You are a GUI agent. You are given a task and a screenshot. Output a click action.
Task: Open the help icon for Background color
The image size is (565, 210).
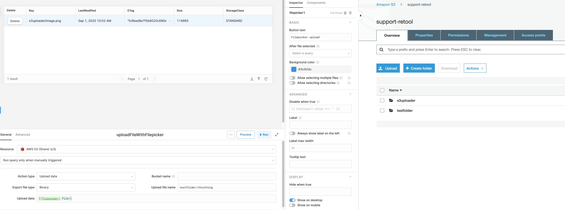coord(318,62)
